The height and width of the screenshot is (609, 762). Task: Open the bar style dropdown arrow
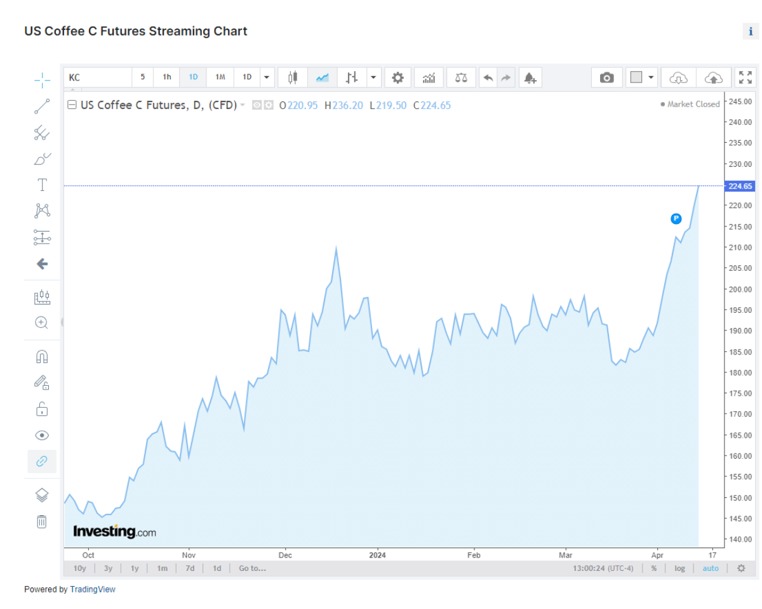tap(373, 77)
